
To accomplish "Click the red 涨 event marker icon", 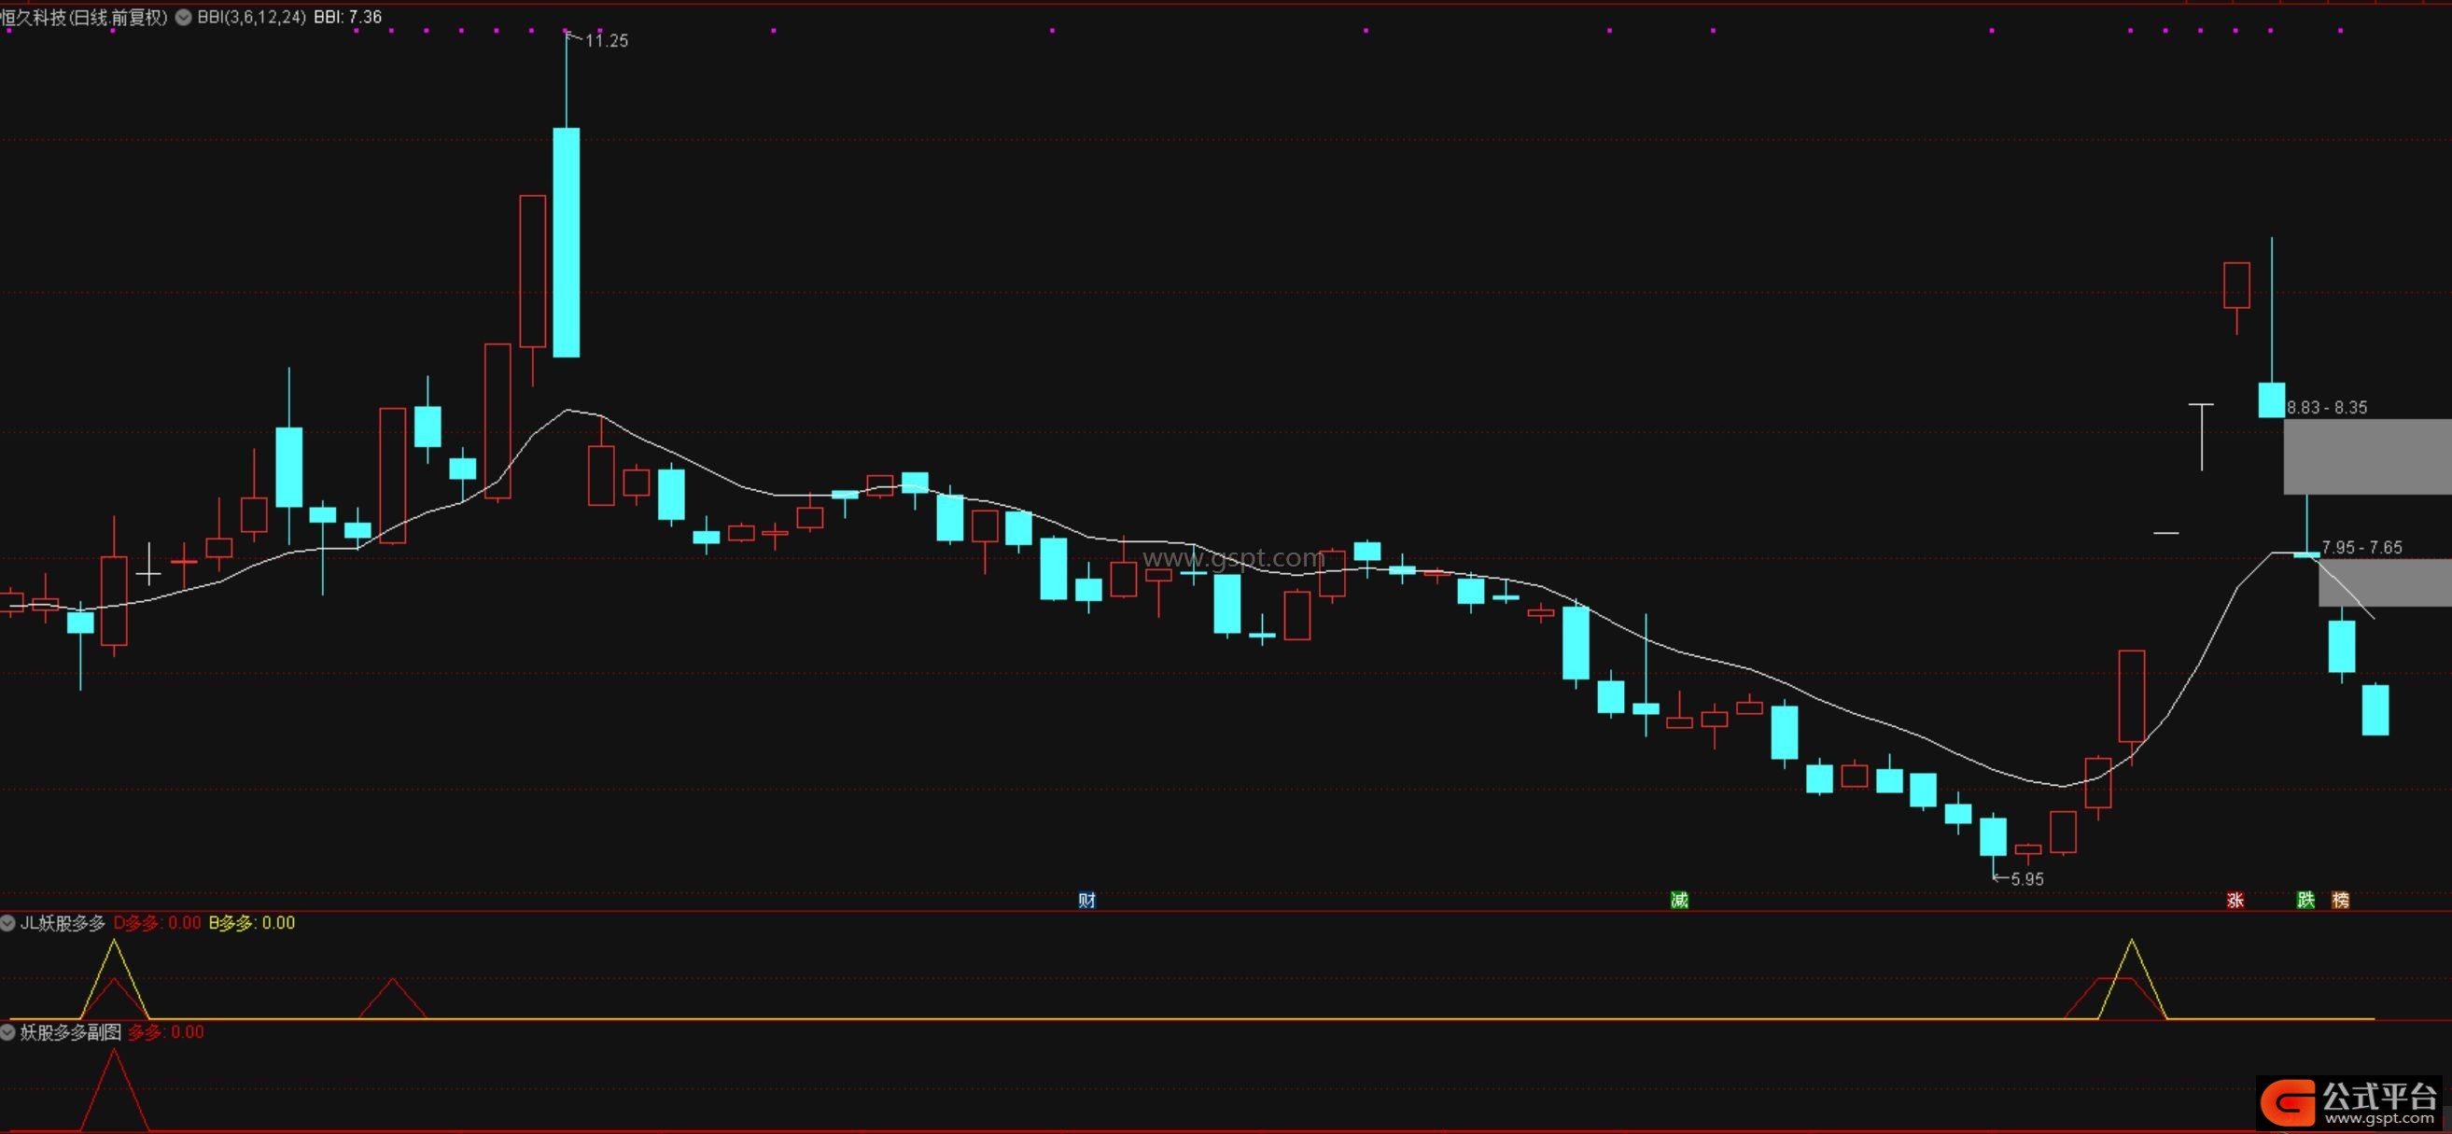I will 2235,900.
